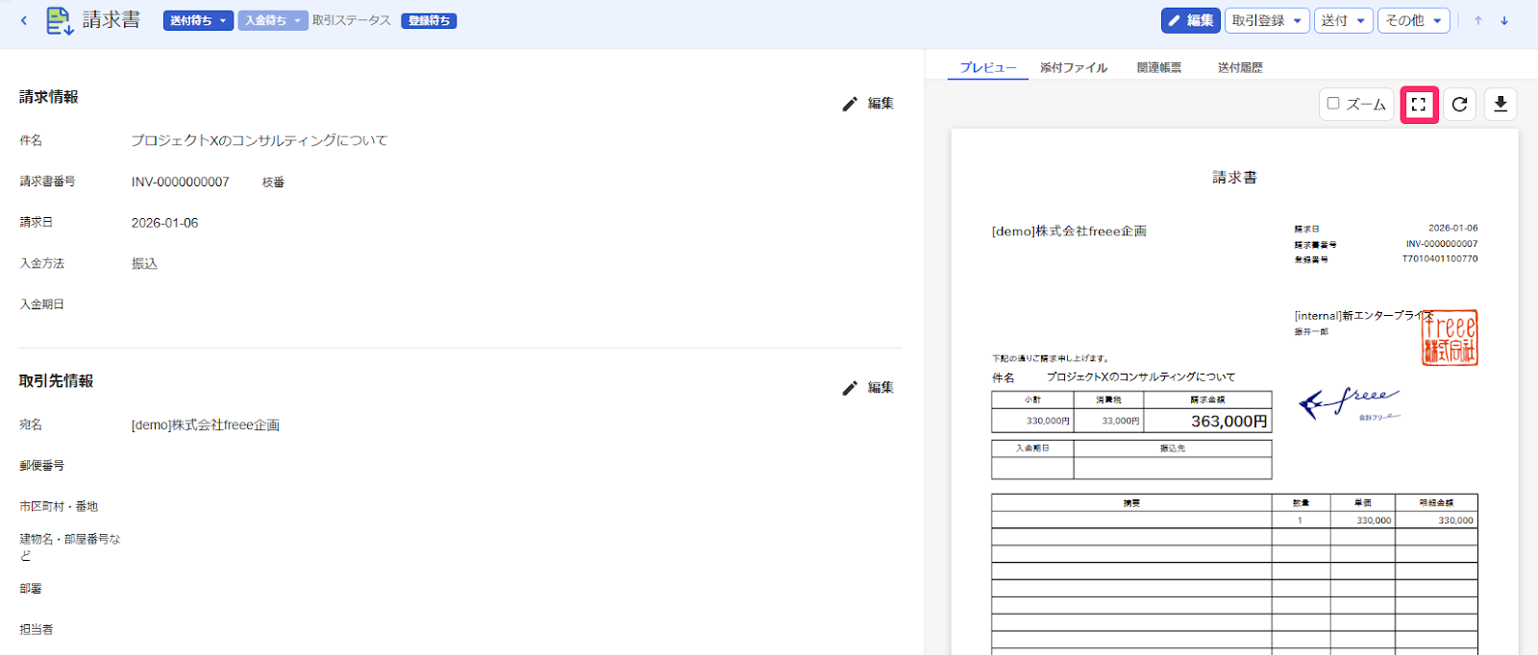Click the blue 編集 button in header
1538x655 pixels.
(1190, 20)
